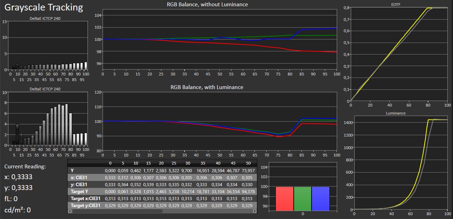453x219 pixels.
Task: Select the red bar in RGB chart
Action: [284, 199]
